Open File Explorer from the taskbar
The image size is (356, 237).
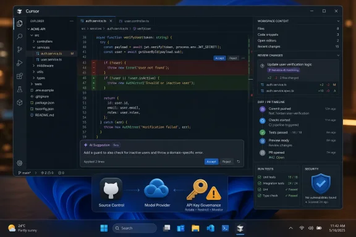click(x=195, y=228)
